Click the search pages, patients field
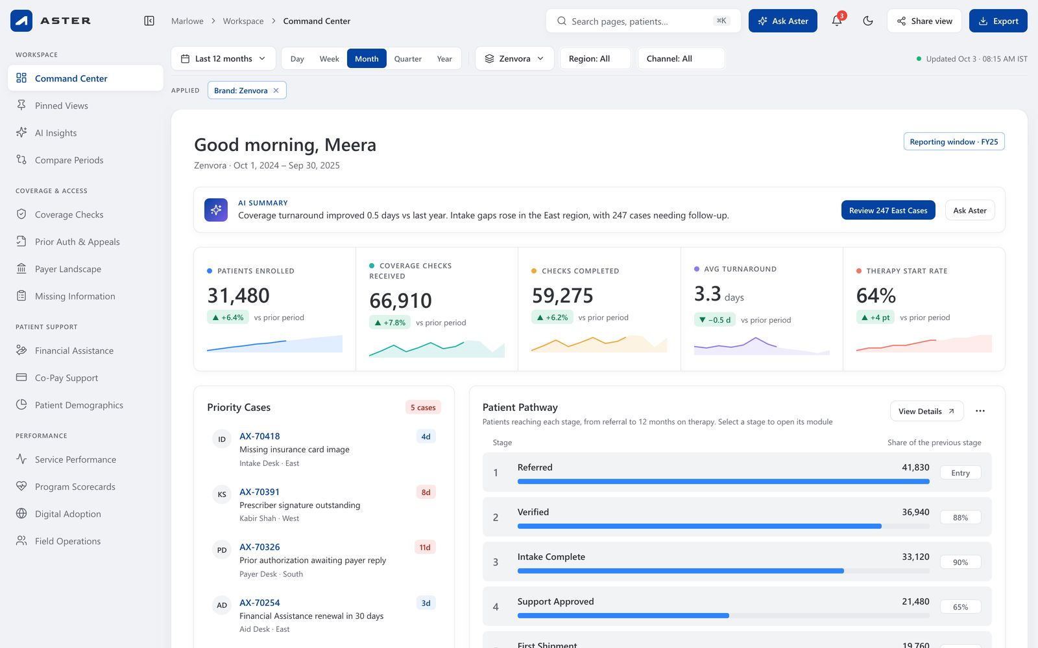The width and height of the screenshot is (1038, 648). tap(644, 21)
